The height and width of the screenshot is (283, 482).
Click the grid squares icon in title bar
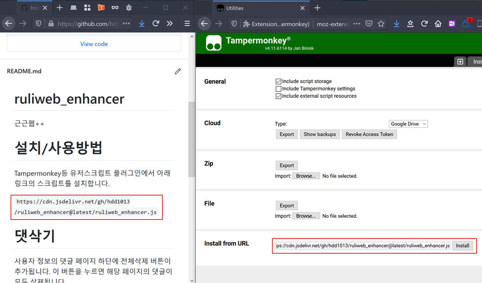pyautogui.click(x=87, y=7)
